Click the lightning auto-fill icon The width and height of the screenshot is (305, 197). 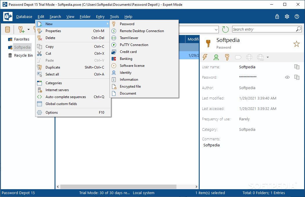point(205,57)
